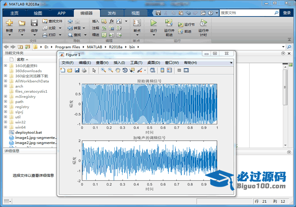Click the Breakpoints (断点) icon
296x207 pixels.
[x=137, y=24]
